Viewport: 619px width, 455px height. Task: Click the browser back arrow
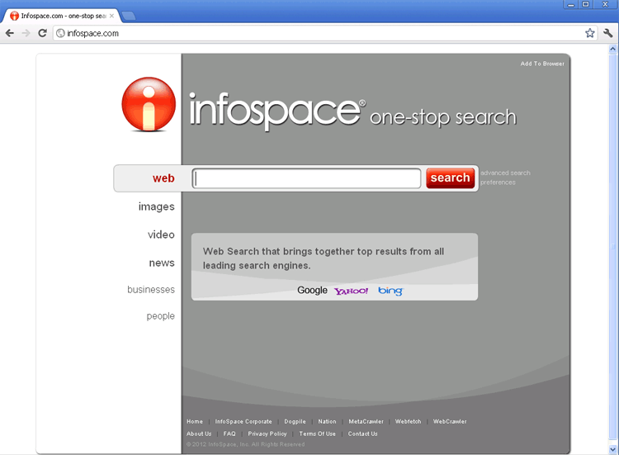coord(10,33)
